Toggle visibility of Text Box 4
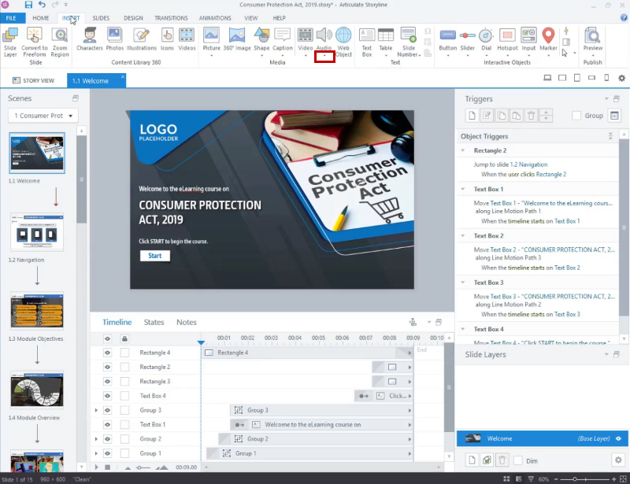 tap(107, 396)
